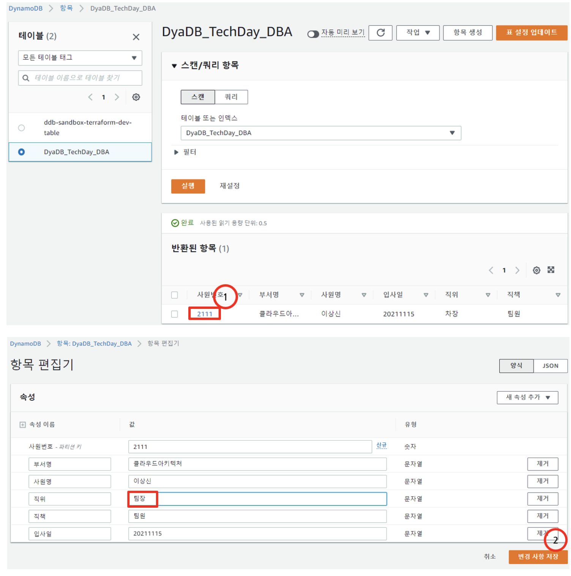This screenshot has height=576, width=571.
Task: Click the refresh icon button
Action: pyautogui.click(x=380, y=33)
